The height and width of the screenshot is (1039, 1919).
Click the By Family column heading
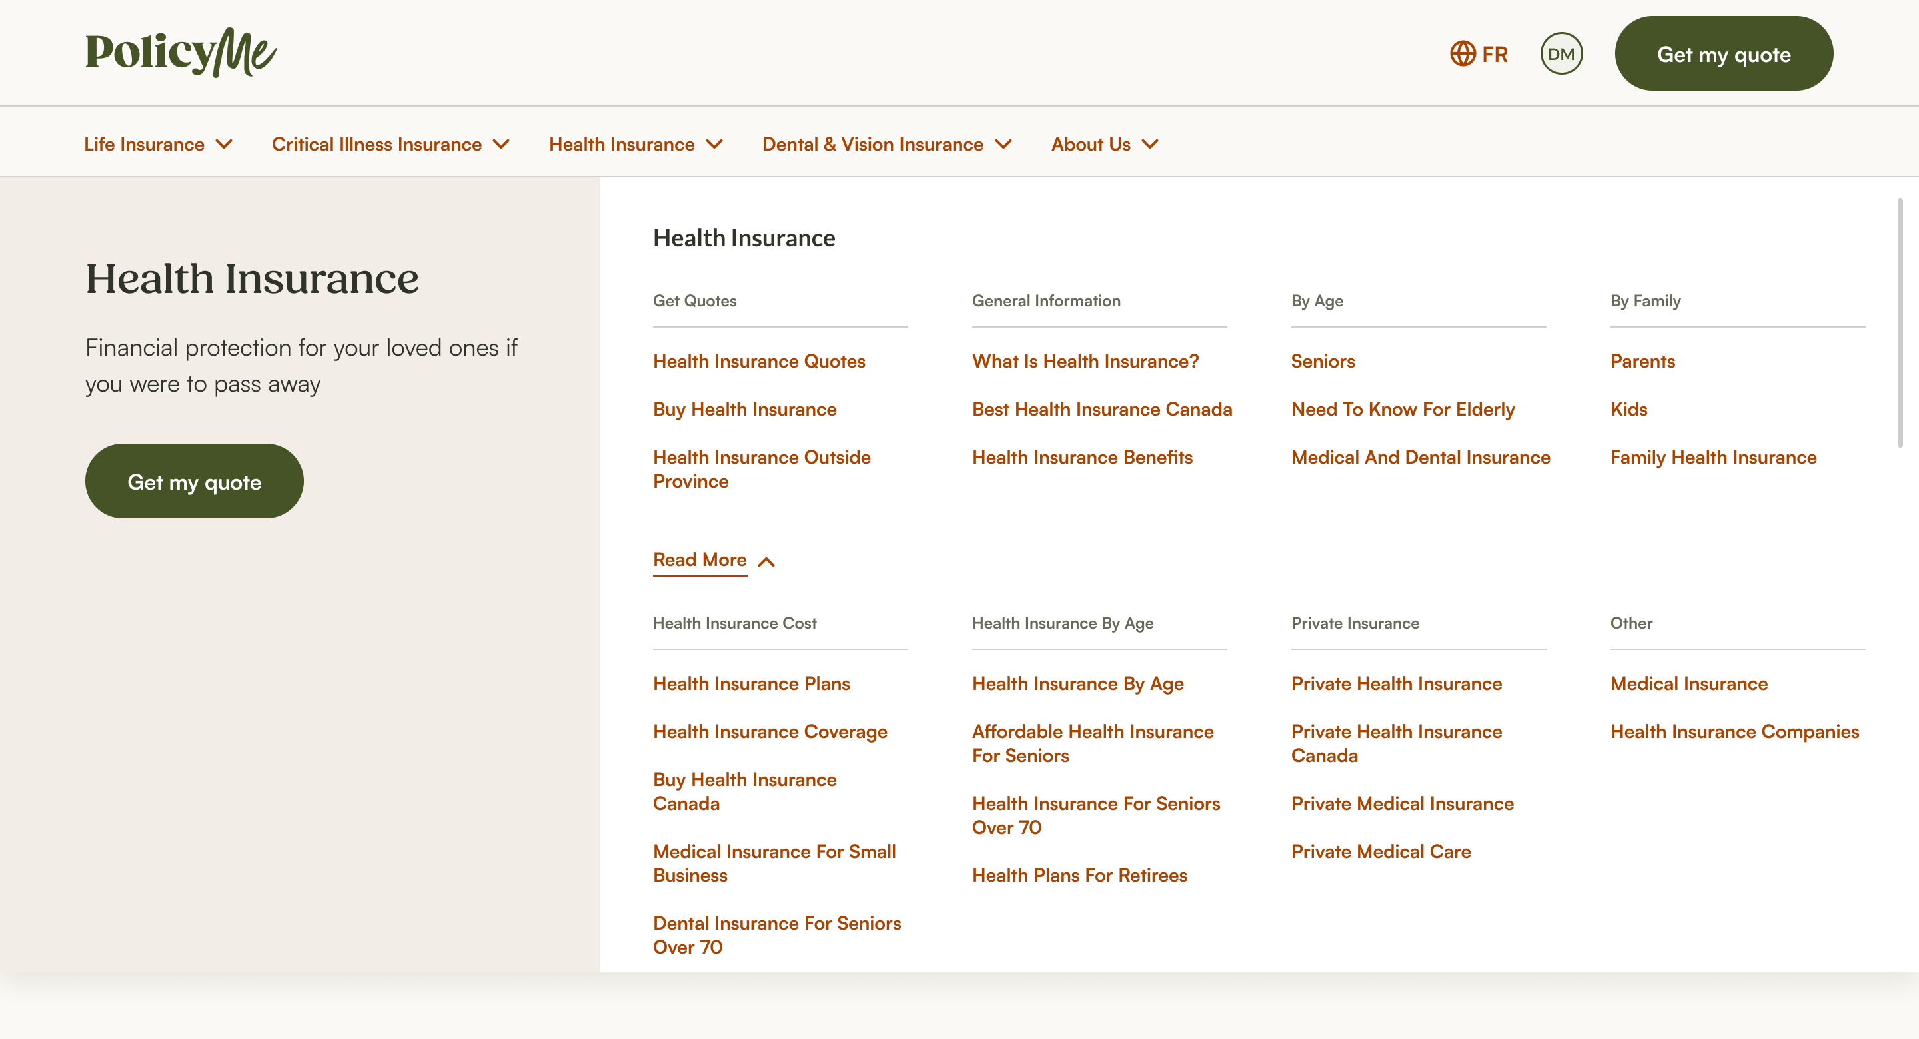click(1645, 301)
